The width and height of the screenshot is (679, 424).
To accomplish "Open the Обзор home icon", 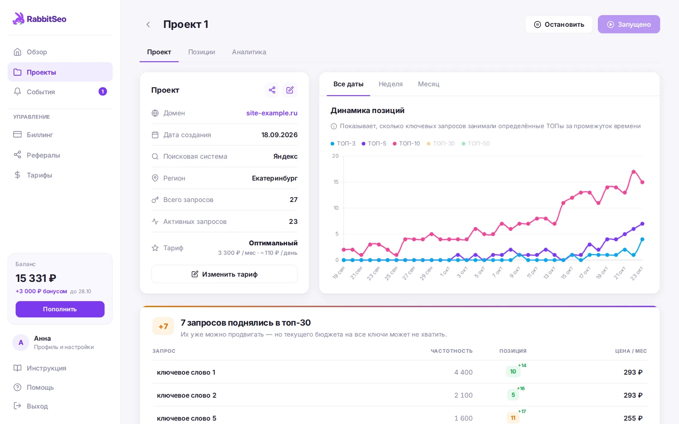I will (x=17, y=52).
